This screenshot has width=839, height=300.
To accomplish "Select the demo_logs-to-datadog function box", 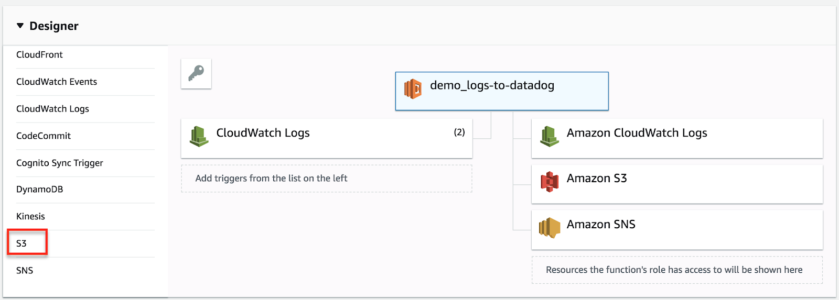I will tap(501, 91).
